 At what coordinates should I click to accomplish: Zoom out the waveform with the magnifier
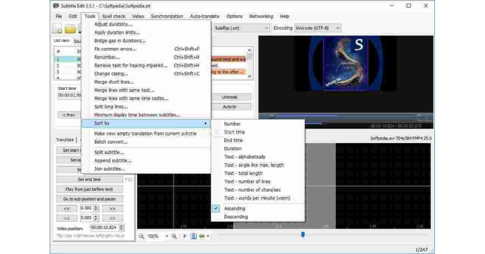click(x=141, y=236)
